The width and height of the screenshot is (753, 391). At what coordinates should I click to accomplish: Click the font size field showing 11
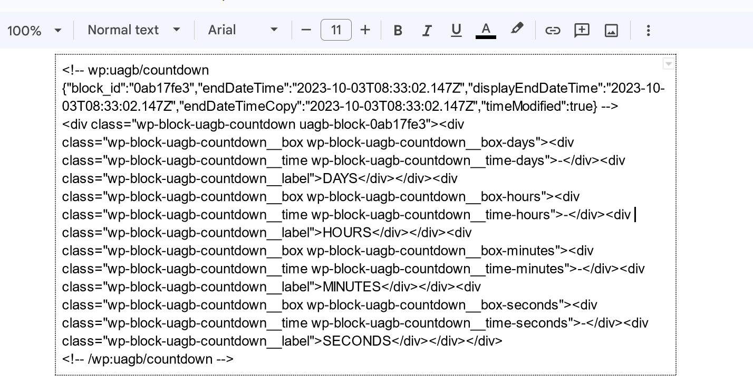[x=336, y=30]
